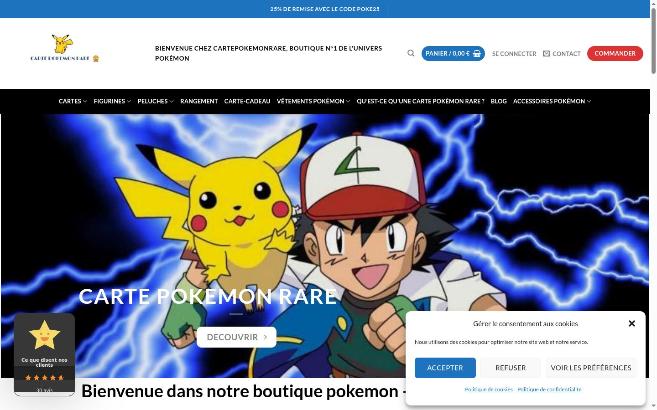Expand the Vêtements Pokémon chevron
Screen dimensions: 657x410
pyautogui.click(x=348, y=102)
